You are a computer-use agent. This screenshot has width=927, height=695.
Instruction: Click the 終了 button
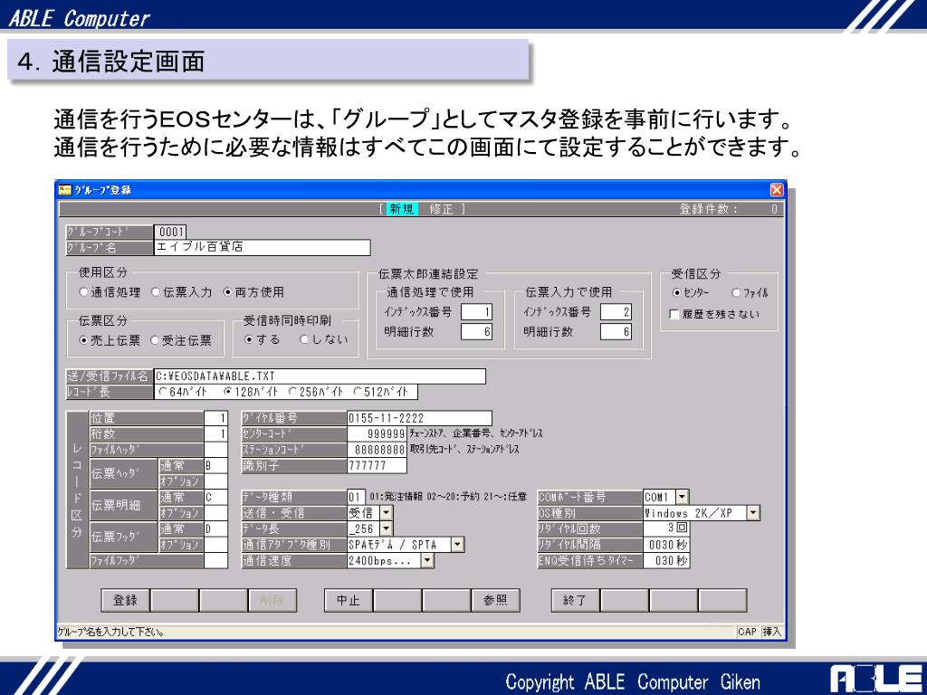pyautogui.click(x=575, y=601)
